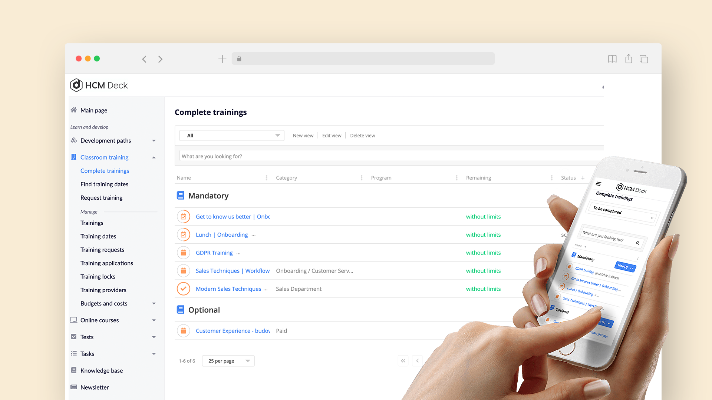This screenshot has width=712, height=400.
Task: Open Remaining column options menu dots
Action: pyautogui.click(x=551, y=178)
